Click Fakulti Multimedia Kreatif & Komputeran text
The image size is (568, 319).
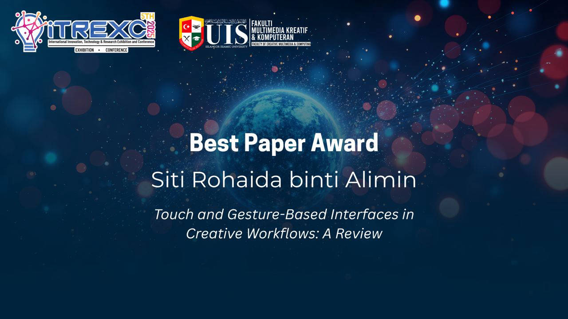(x=279, y=30)
